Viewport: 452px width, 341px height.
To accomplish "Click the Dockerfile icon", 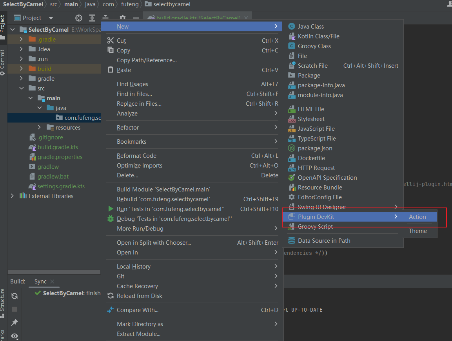I will (292, 158).
